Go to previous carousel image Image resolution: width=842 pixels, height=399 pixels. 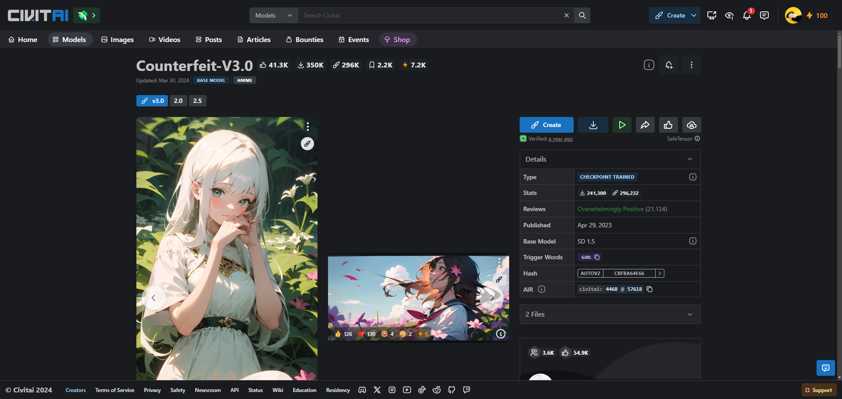(x=153, y=298)
